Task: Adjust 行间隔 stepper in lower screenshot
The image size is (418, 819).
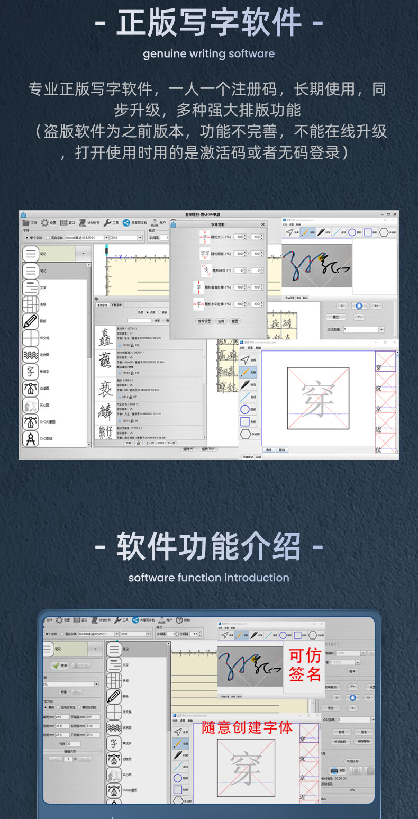Action: pyautogui.click(x=200, y=634)
